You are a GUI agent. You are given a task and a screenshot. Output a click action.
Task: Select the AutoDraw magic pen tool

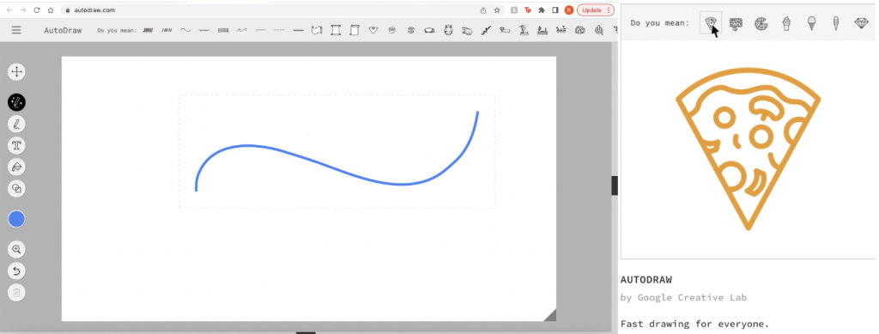pos(17,102)
